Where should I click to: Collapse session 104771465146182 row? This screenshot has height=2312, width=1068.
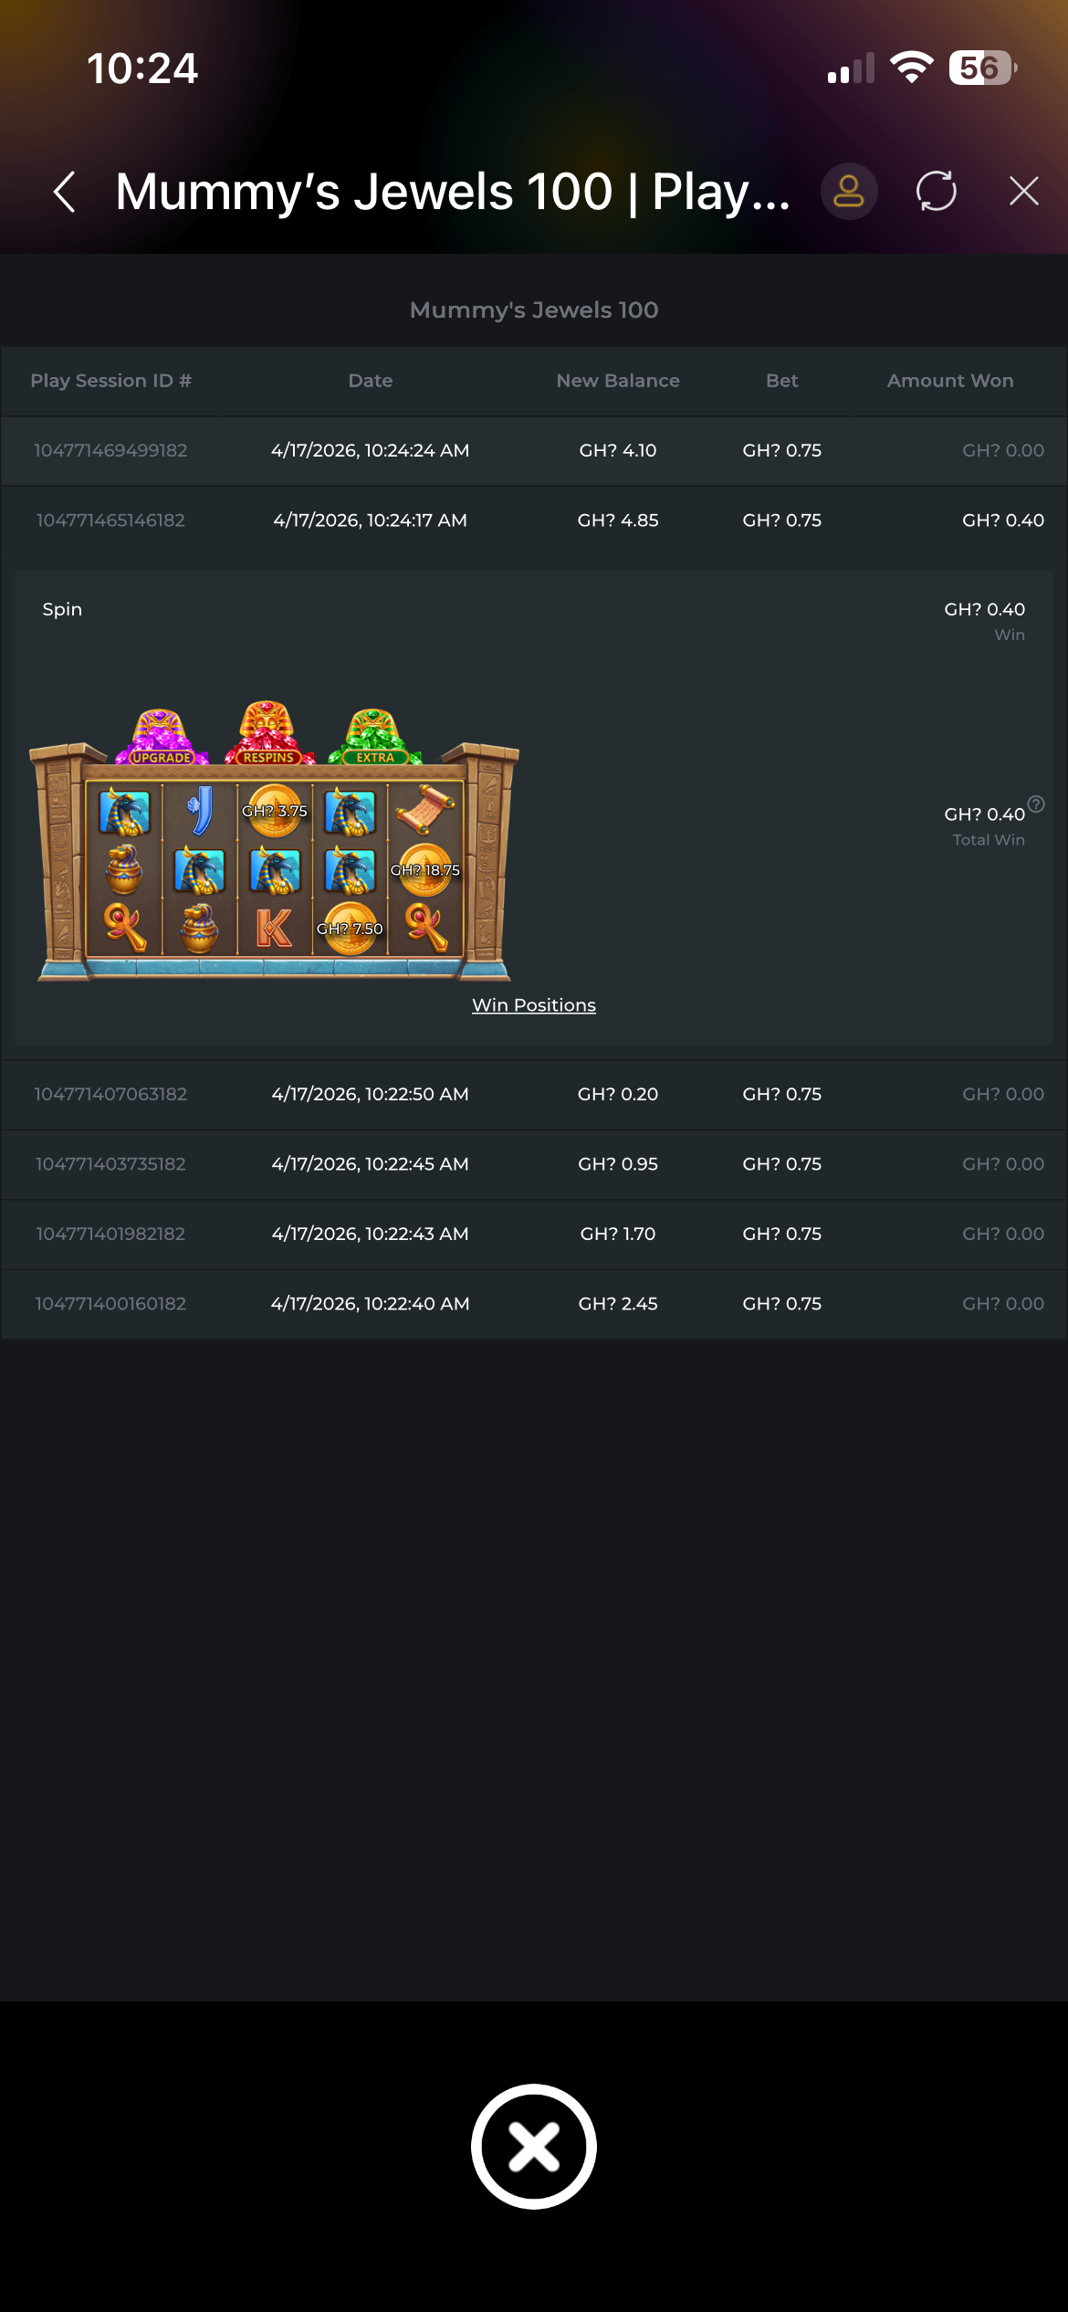(x=534, y=520)
